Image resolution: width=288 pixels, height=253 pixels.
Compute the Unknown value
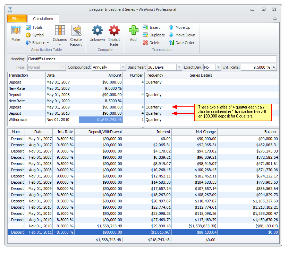pyautogui.click(x=97, y=33)
